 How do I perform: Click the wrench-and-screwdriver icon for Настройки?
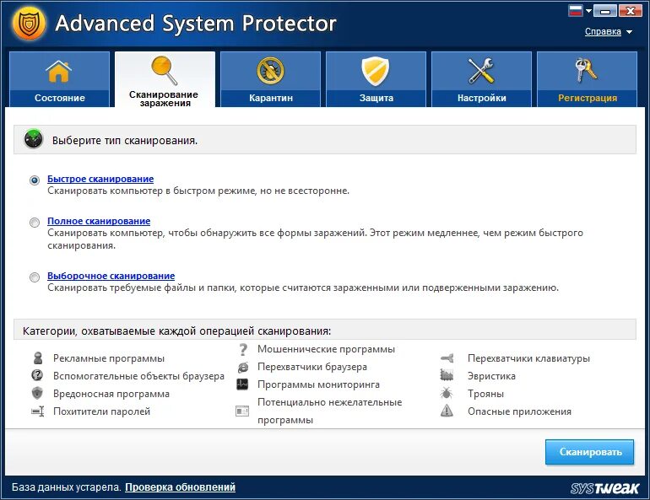point(481,71)
